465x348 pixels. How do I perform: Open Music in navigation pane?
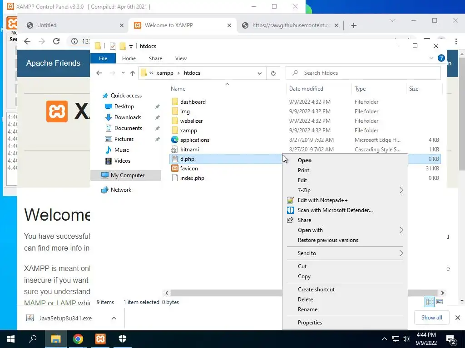pyautogui.click(x=121, y=150)
